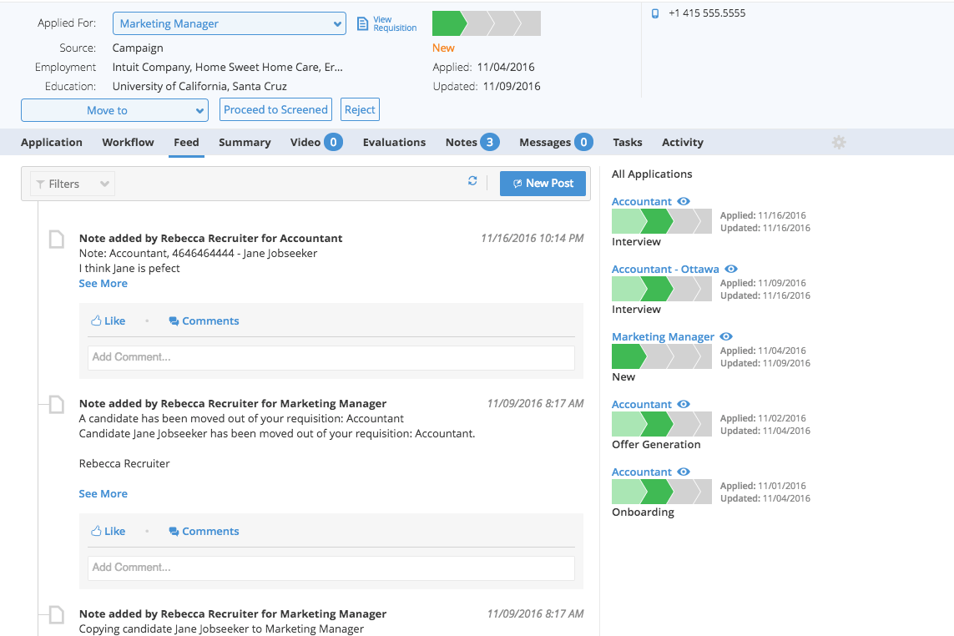
Task: Open the Filters dropdown
Action: (x=73, y=184)
